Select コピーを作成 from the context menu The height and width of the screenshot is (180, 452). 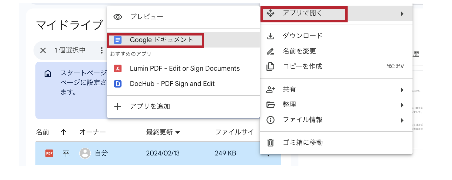(x=336, y=66)
